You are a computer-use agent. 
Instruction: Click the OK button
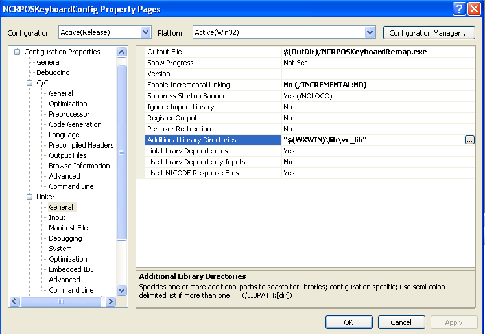coord(349,322)
